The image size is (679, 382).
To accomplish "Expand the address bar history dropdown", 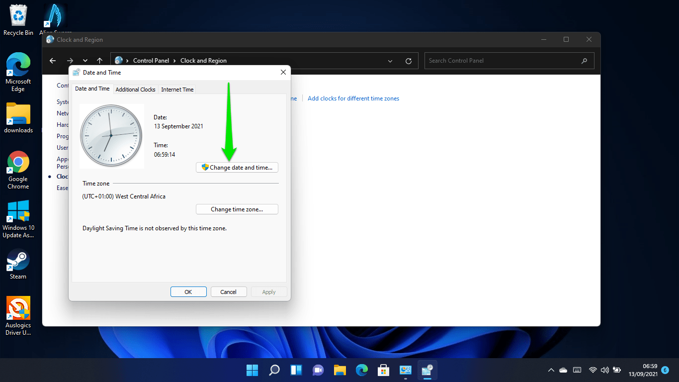I will click(x=390, y=61).
